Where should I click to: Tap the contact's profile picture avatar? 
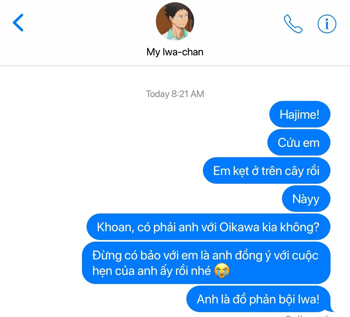pos(175,21)
